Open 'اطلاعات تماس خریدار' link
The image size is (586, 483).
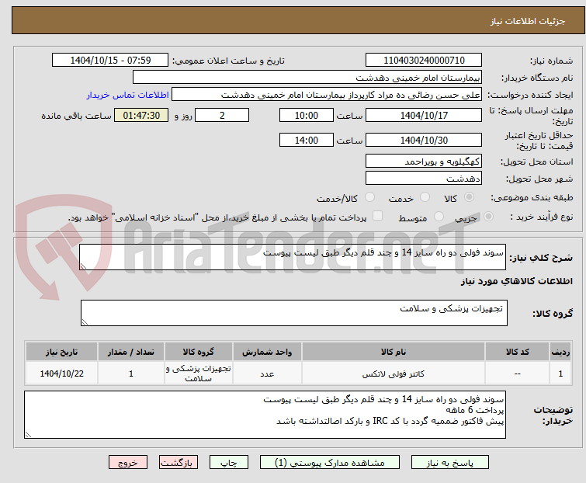(x=128, y=95)
